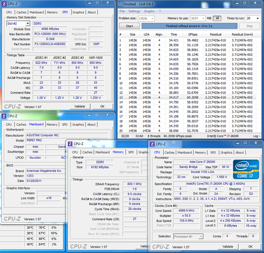Click the BIOS Version 1253 field
Image resolution: width=264 pixels, height=253 pixels.
point(46,176)
